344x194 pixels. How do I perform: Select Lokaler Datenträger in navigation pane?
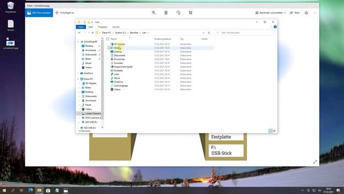(91, 114)
